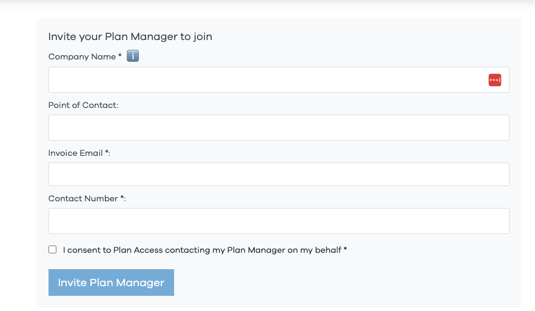This screenshot has width=535, height=311.
Task: Click the Point of Contact label
Action: coord(83,105)
